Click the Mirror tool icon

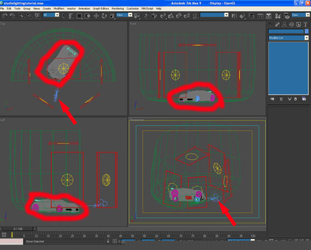(234, 16)
